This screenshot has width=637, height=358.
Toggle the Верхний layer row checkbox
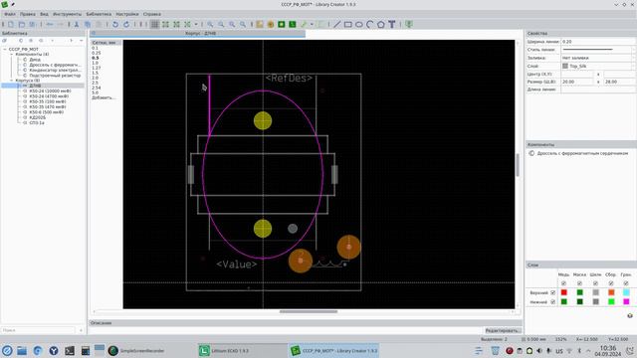pos(552,292)
